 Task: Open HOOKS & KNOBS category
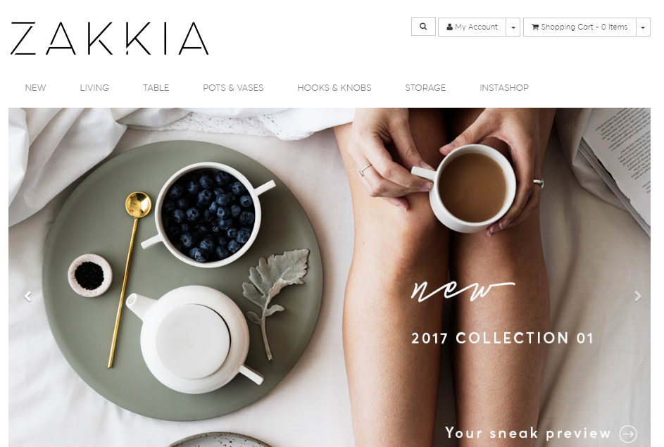tap(334, 87)
